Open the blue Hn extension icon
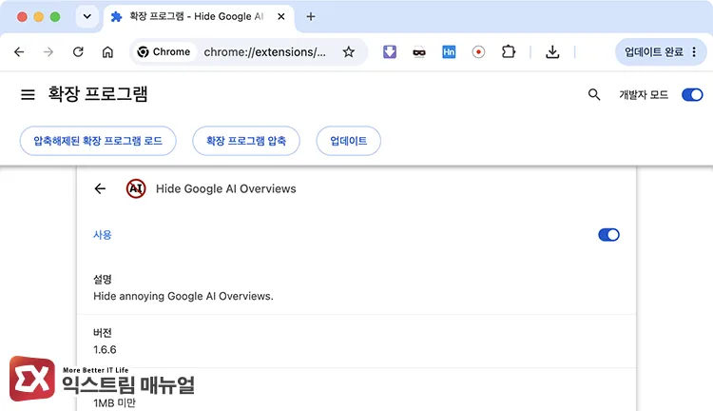 (449, 52)
